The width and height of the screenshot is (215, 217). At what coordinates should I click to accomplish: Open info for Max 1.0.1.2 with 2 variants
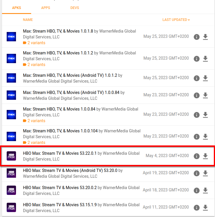pyautogui.click(x=197, y=59)
